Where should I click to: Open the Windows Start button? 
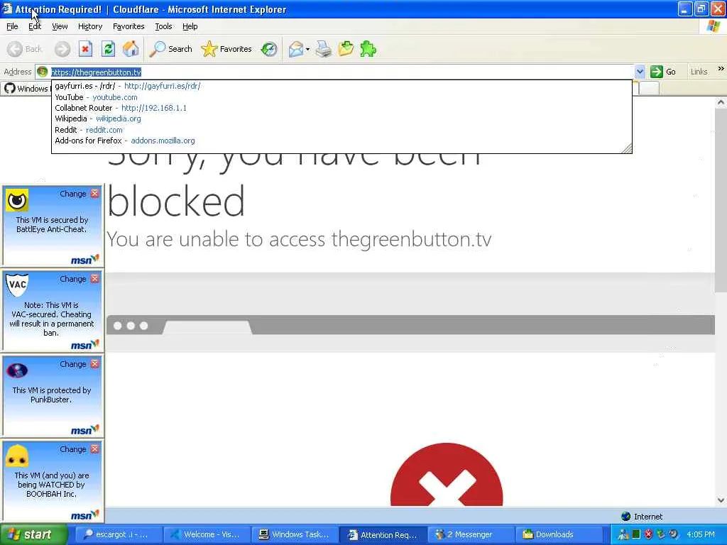point(33,534)
